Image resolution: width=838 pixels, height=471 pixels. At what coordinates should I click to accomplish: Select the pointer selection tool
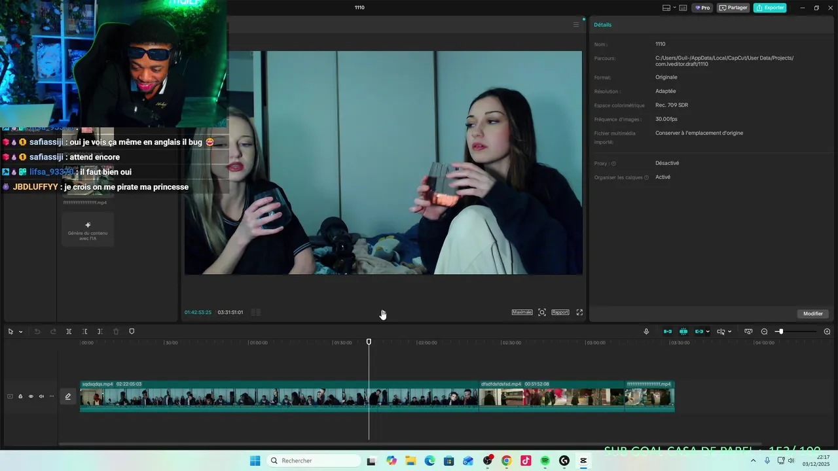pos(10,332)
